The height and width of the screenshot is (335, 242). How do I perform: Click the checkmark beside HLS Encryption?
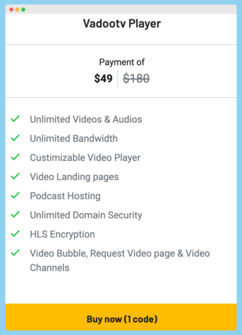(15, 234)
